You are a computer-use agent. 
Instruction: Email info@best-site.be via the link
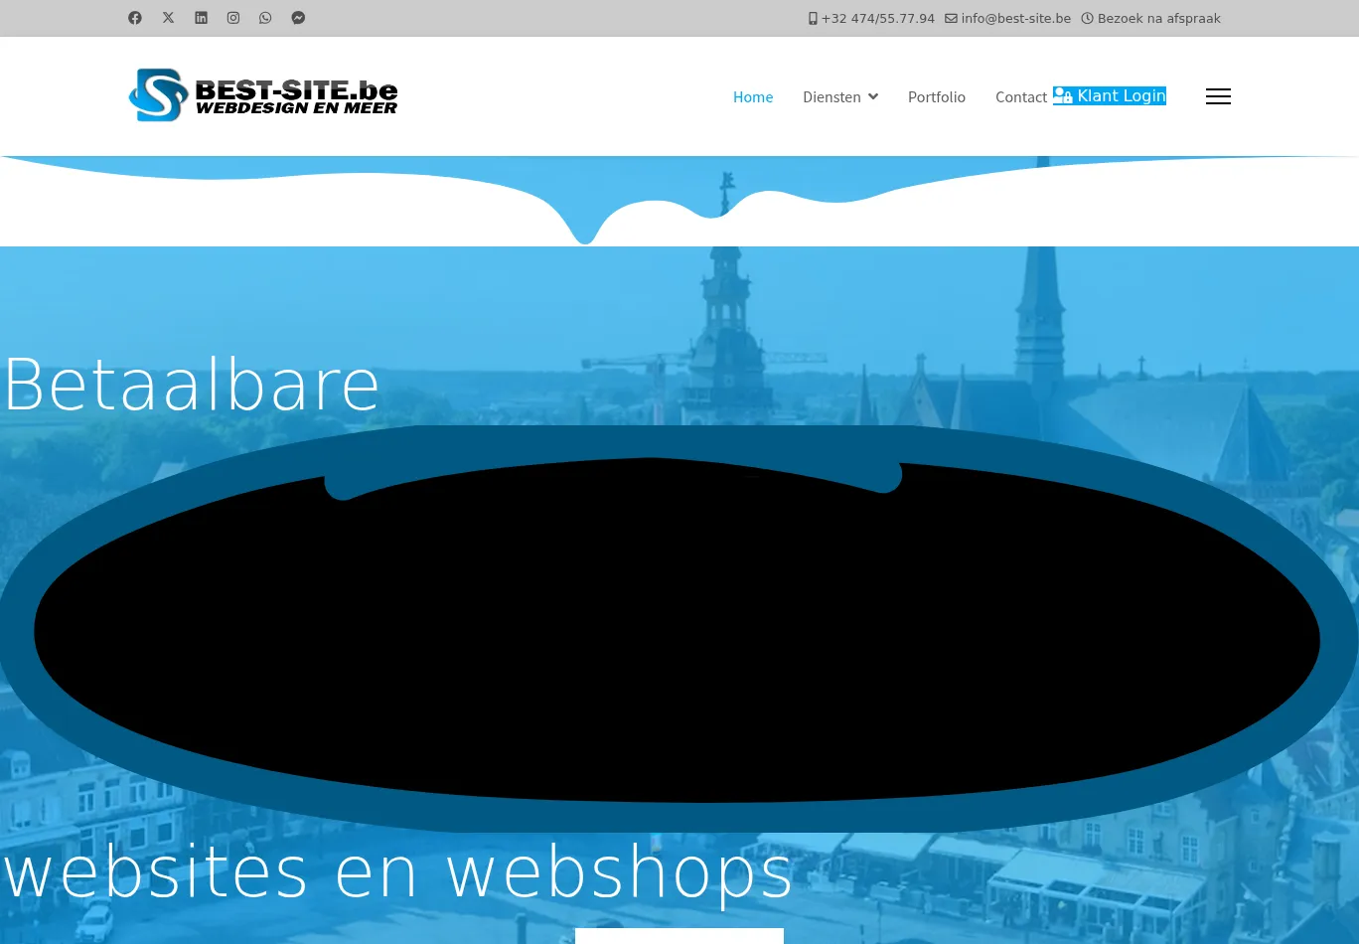pos(1008,18)
